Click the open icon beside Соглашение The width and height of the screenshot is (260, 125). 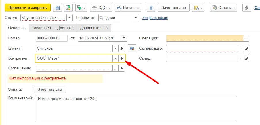[x=122, y=68]
